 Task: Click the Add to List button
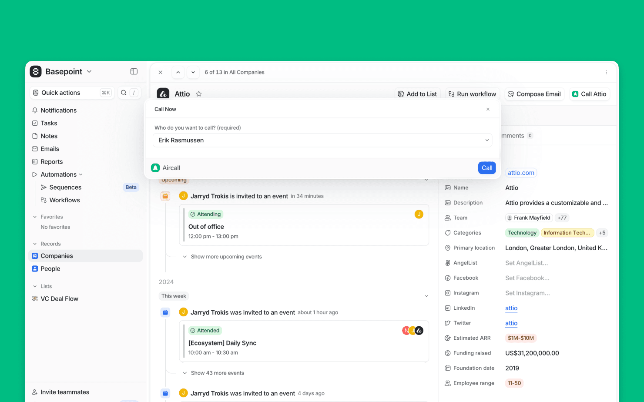pos(417,94)
